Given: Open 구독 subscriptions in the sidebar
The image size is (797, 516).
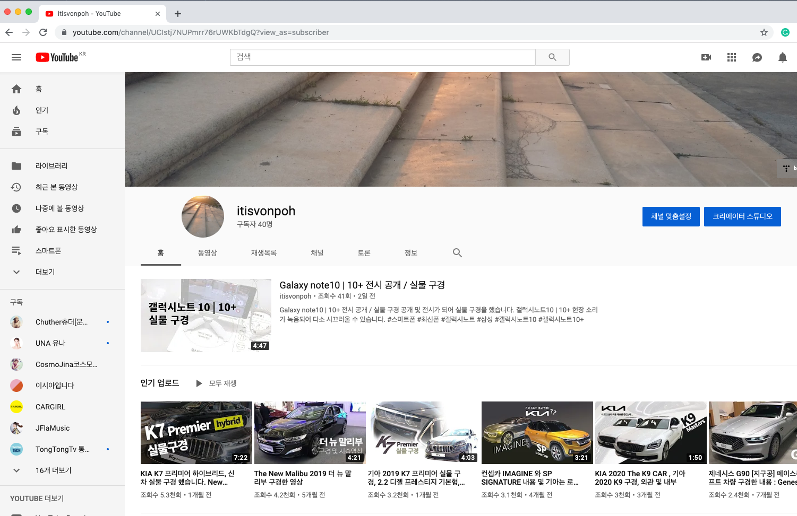Looking at the screenshot, I should pos(62,132).
